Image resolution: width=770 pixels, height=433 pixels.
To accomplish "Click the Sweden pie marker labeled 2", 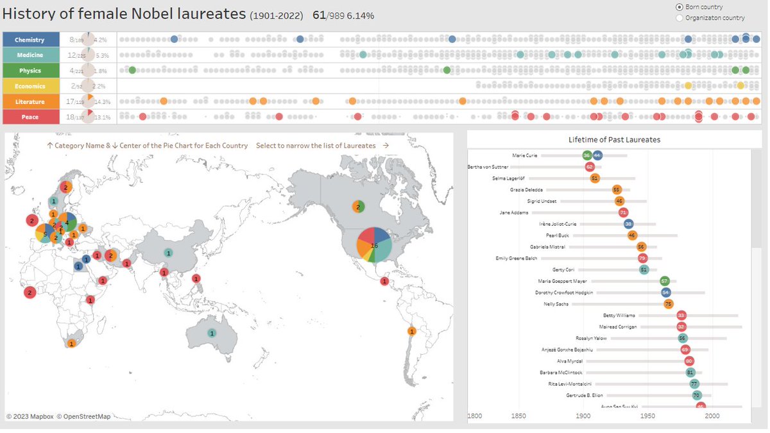I will tap(65, 187).
